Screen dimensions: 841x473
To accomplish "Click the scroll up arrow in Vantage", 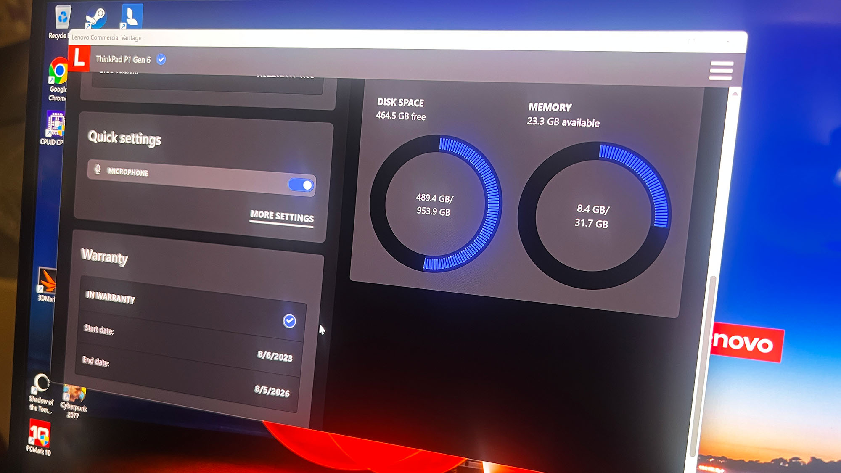I will 735,94.
